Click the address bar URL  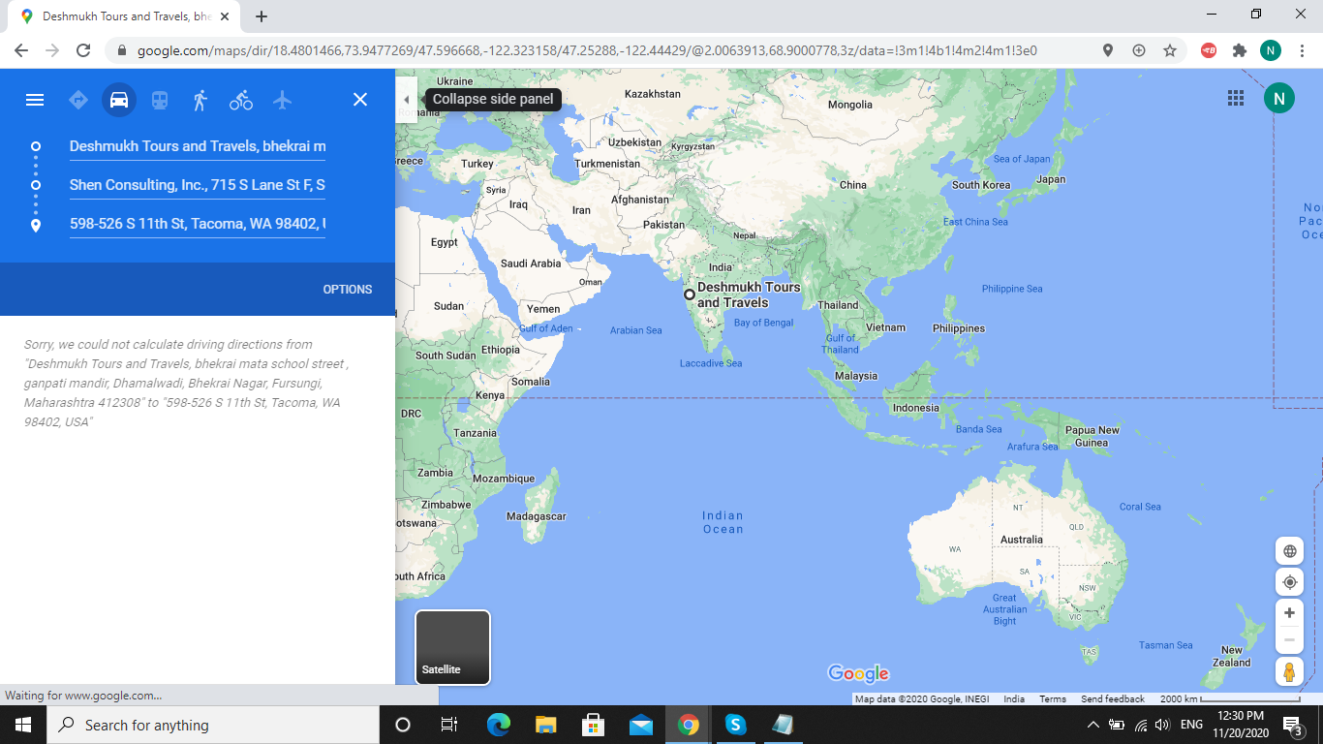[587, 50]
